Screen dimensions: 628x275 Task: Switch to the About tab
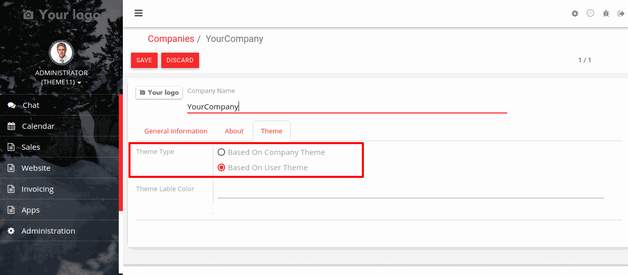click(234, 131)
